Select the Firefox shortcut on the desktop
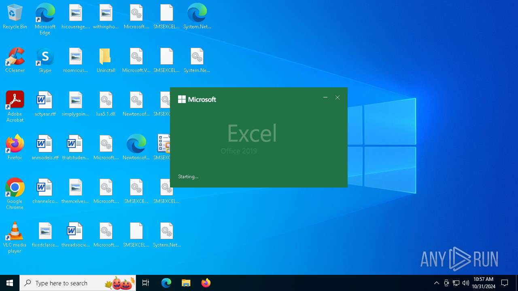This screenshot has width=518, height=291. pos(15,148)
